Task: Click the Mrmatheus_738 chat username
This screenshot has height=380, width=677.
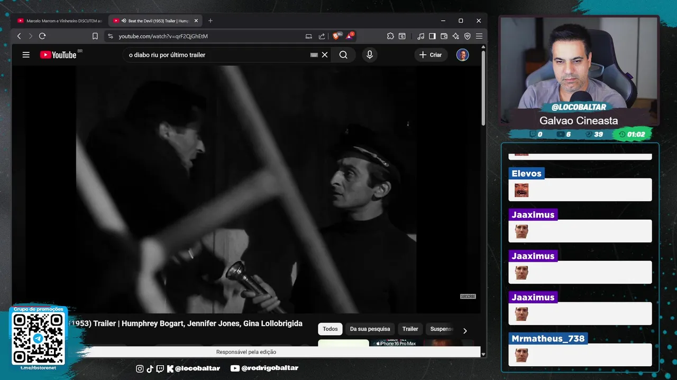Action: point(548,338)
